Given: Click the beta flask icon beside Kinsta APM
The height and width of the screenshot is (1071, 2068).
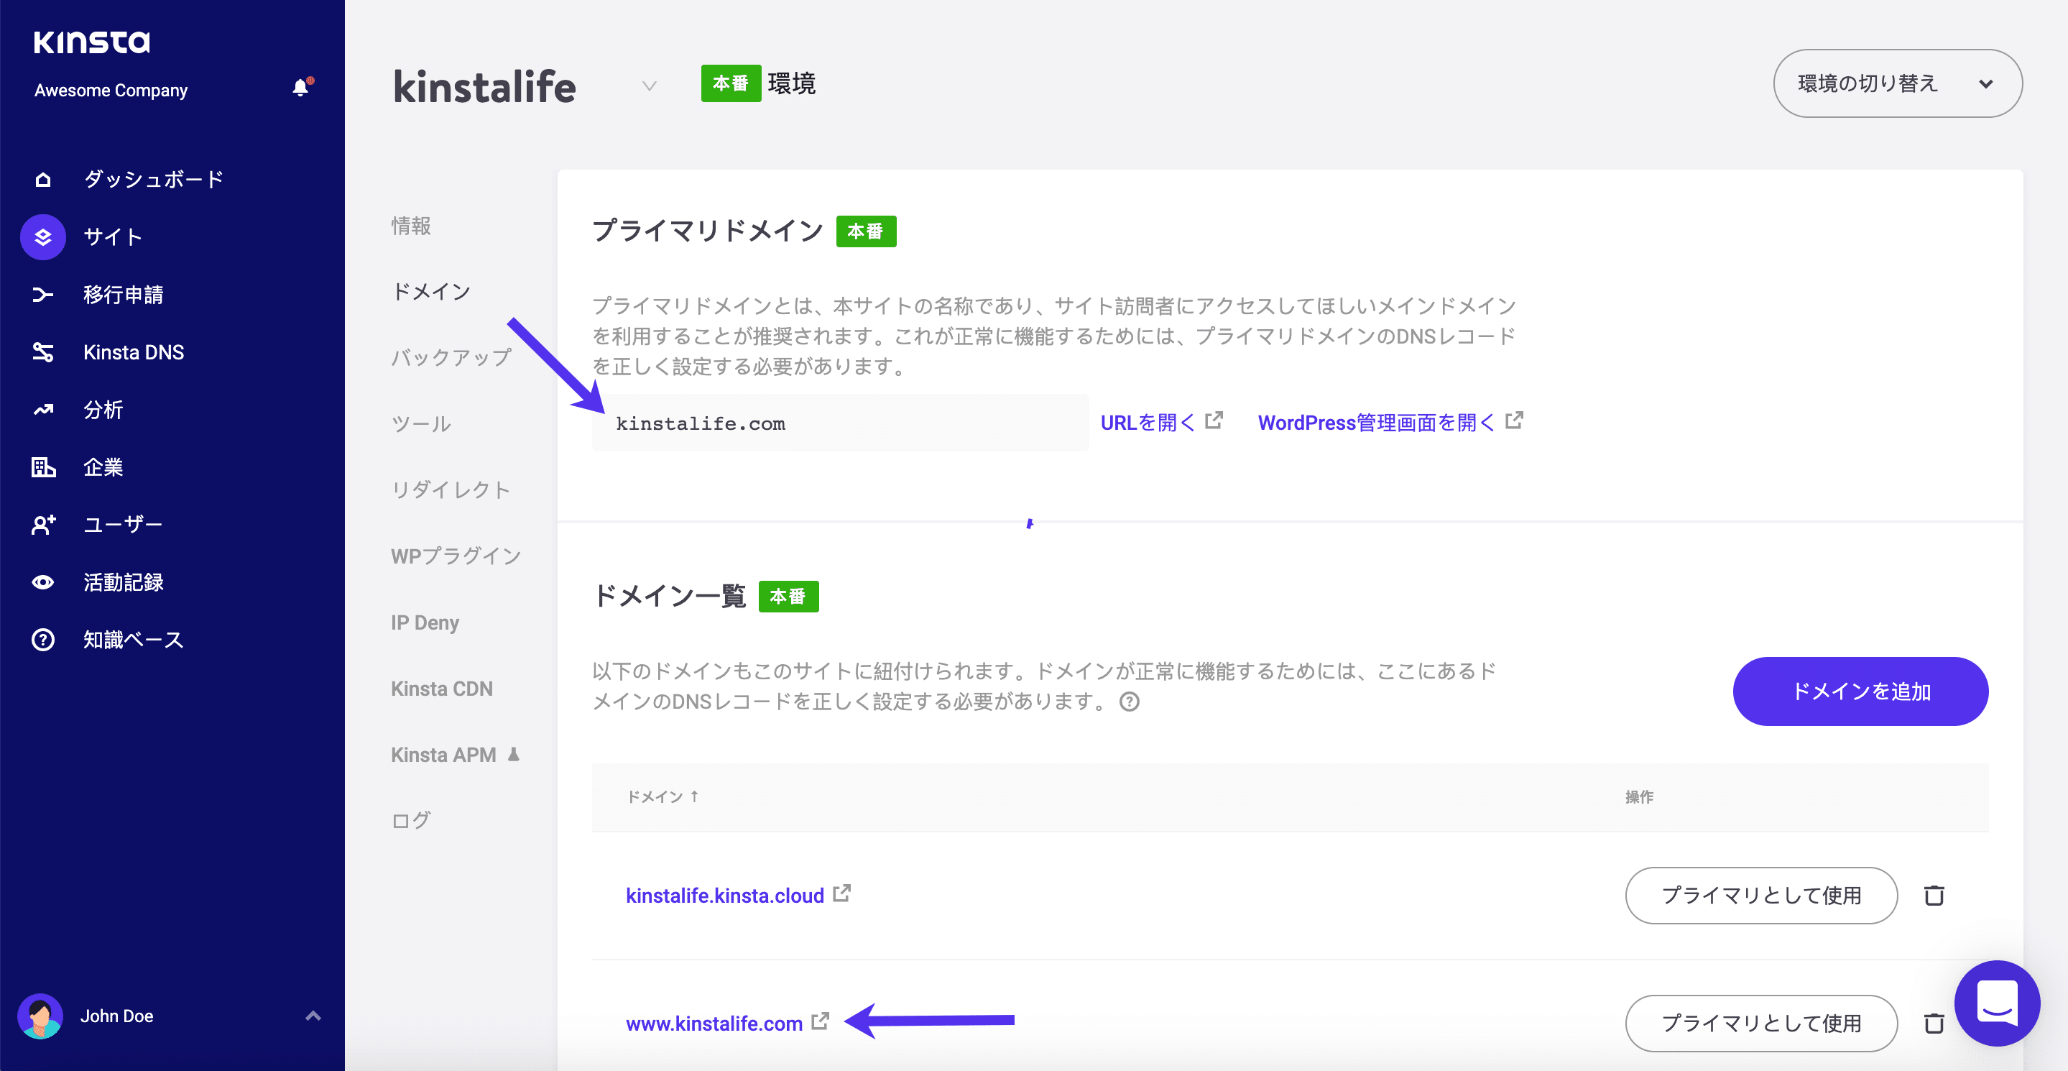Looking at the screenshot, I should point(514,755).
